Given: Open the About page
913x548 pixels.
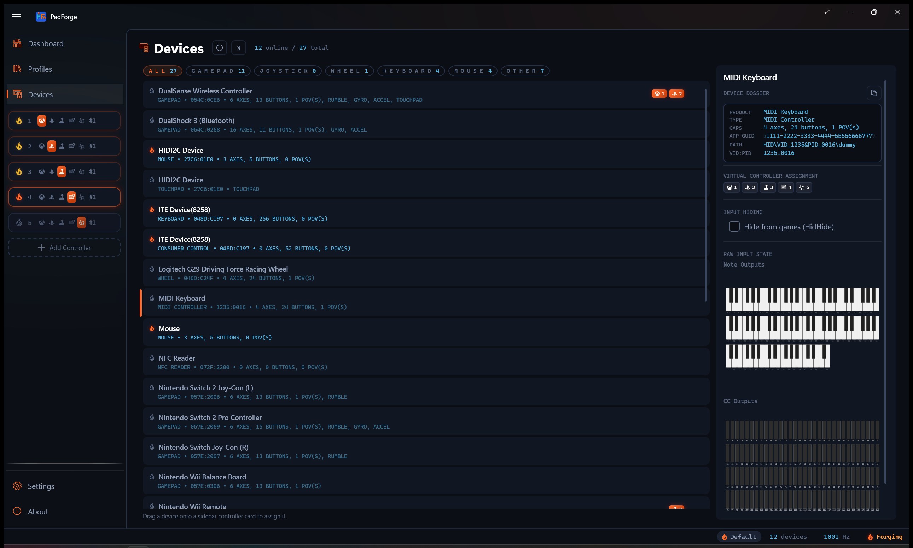Looking at the screenshot, I should click(x=65, y=512).
